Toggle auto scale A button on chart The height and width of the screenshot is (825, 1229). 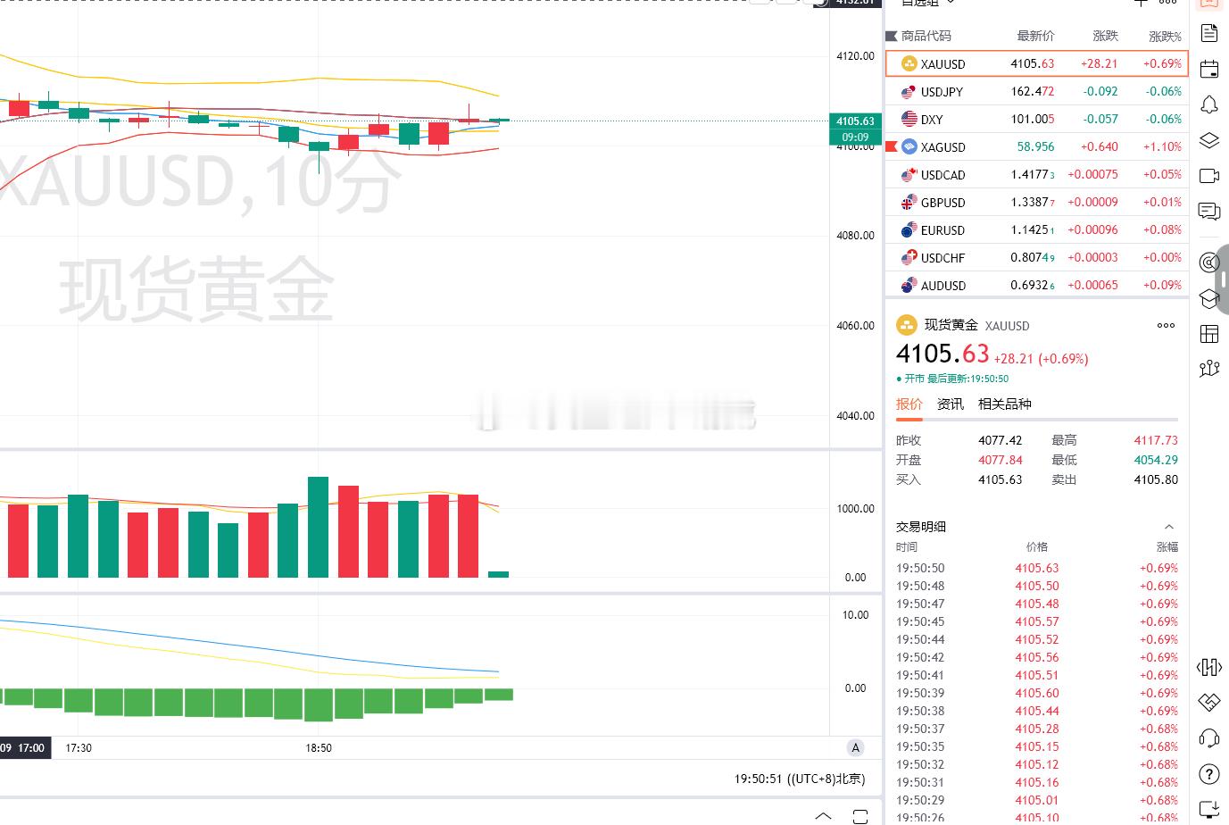pos(855,748)
